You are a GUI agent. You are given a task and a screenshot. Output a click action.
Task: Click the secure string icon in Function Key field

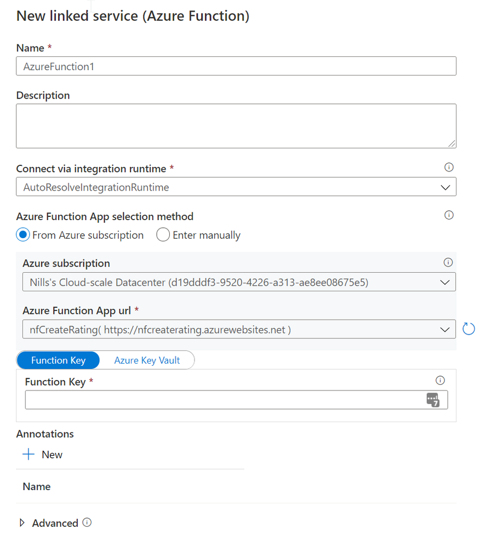pyautogui.click(x=432, y=400)
